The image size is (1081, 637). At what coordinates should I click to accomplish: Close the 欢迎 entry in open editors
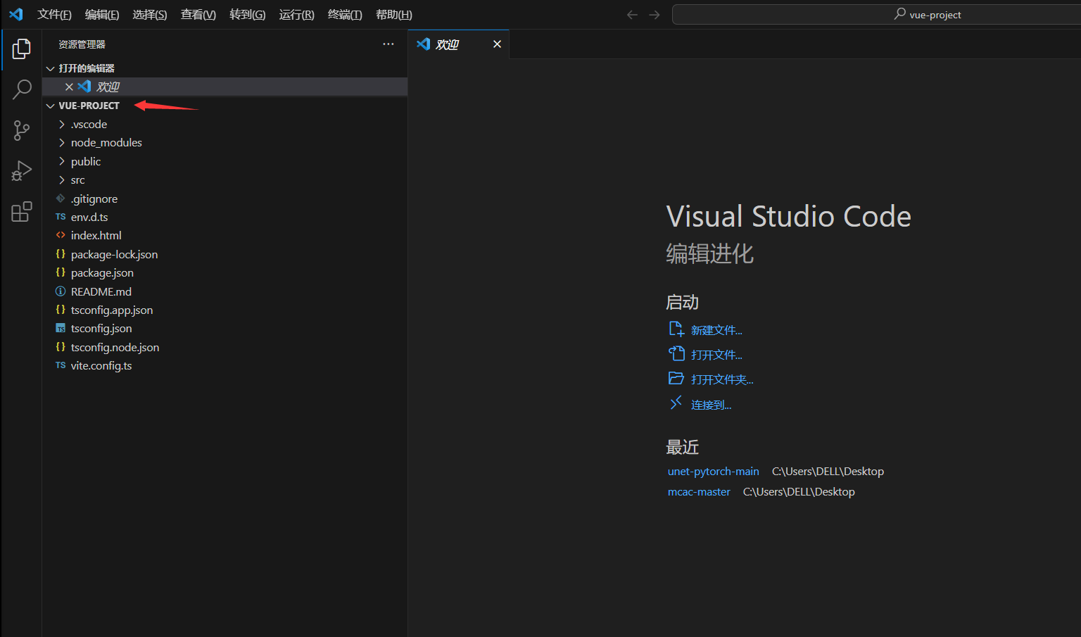(69, 87)
